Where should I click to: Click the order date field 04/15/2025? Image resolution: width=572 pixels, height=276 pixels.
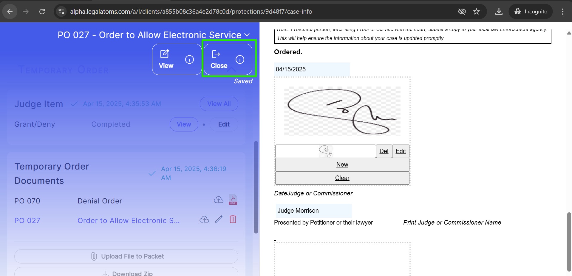point(312,69)
